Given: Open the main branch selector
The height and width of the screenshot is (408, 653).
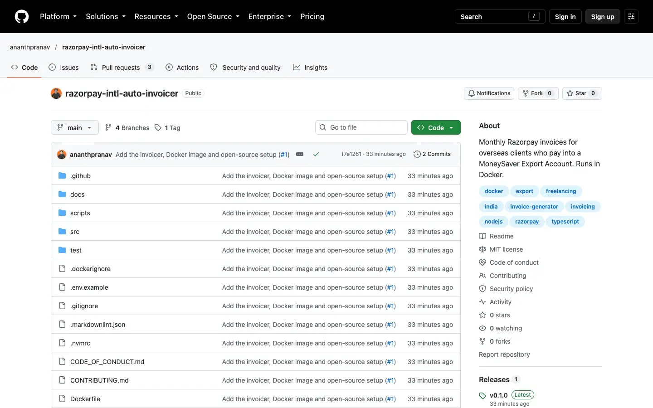Looking at the screenshot, I should [75, 128].
